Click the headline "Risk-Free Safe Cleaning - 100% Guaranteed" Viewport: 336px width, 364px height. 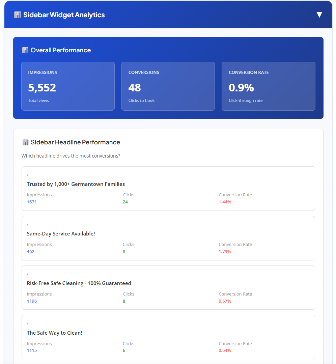click(79, 283)
